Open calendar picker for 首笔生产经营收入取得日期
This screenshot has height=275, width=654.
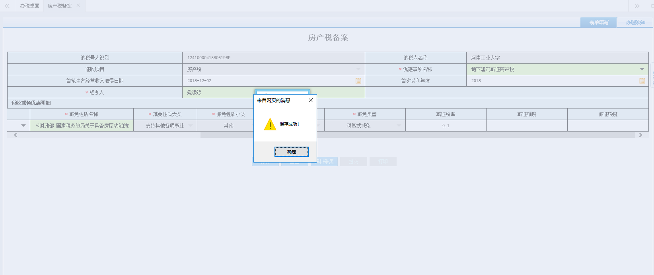click(x=358, y=81)
